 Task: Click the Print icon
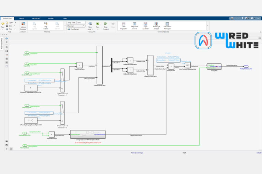coord(7,29)
